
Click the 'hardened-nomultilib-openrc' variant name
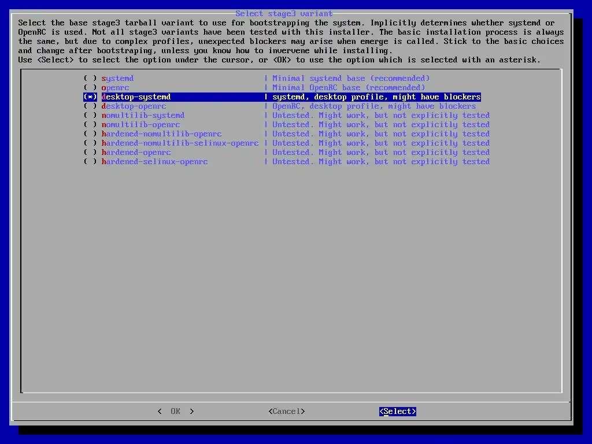162,134
